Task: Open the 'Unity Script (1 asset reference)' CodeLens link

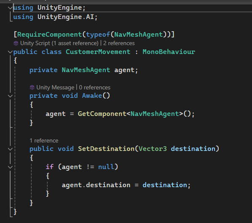Action: pyautogui.click(x=59, y=43)
